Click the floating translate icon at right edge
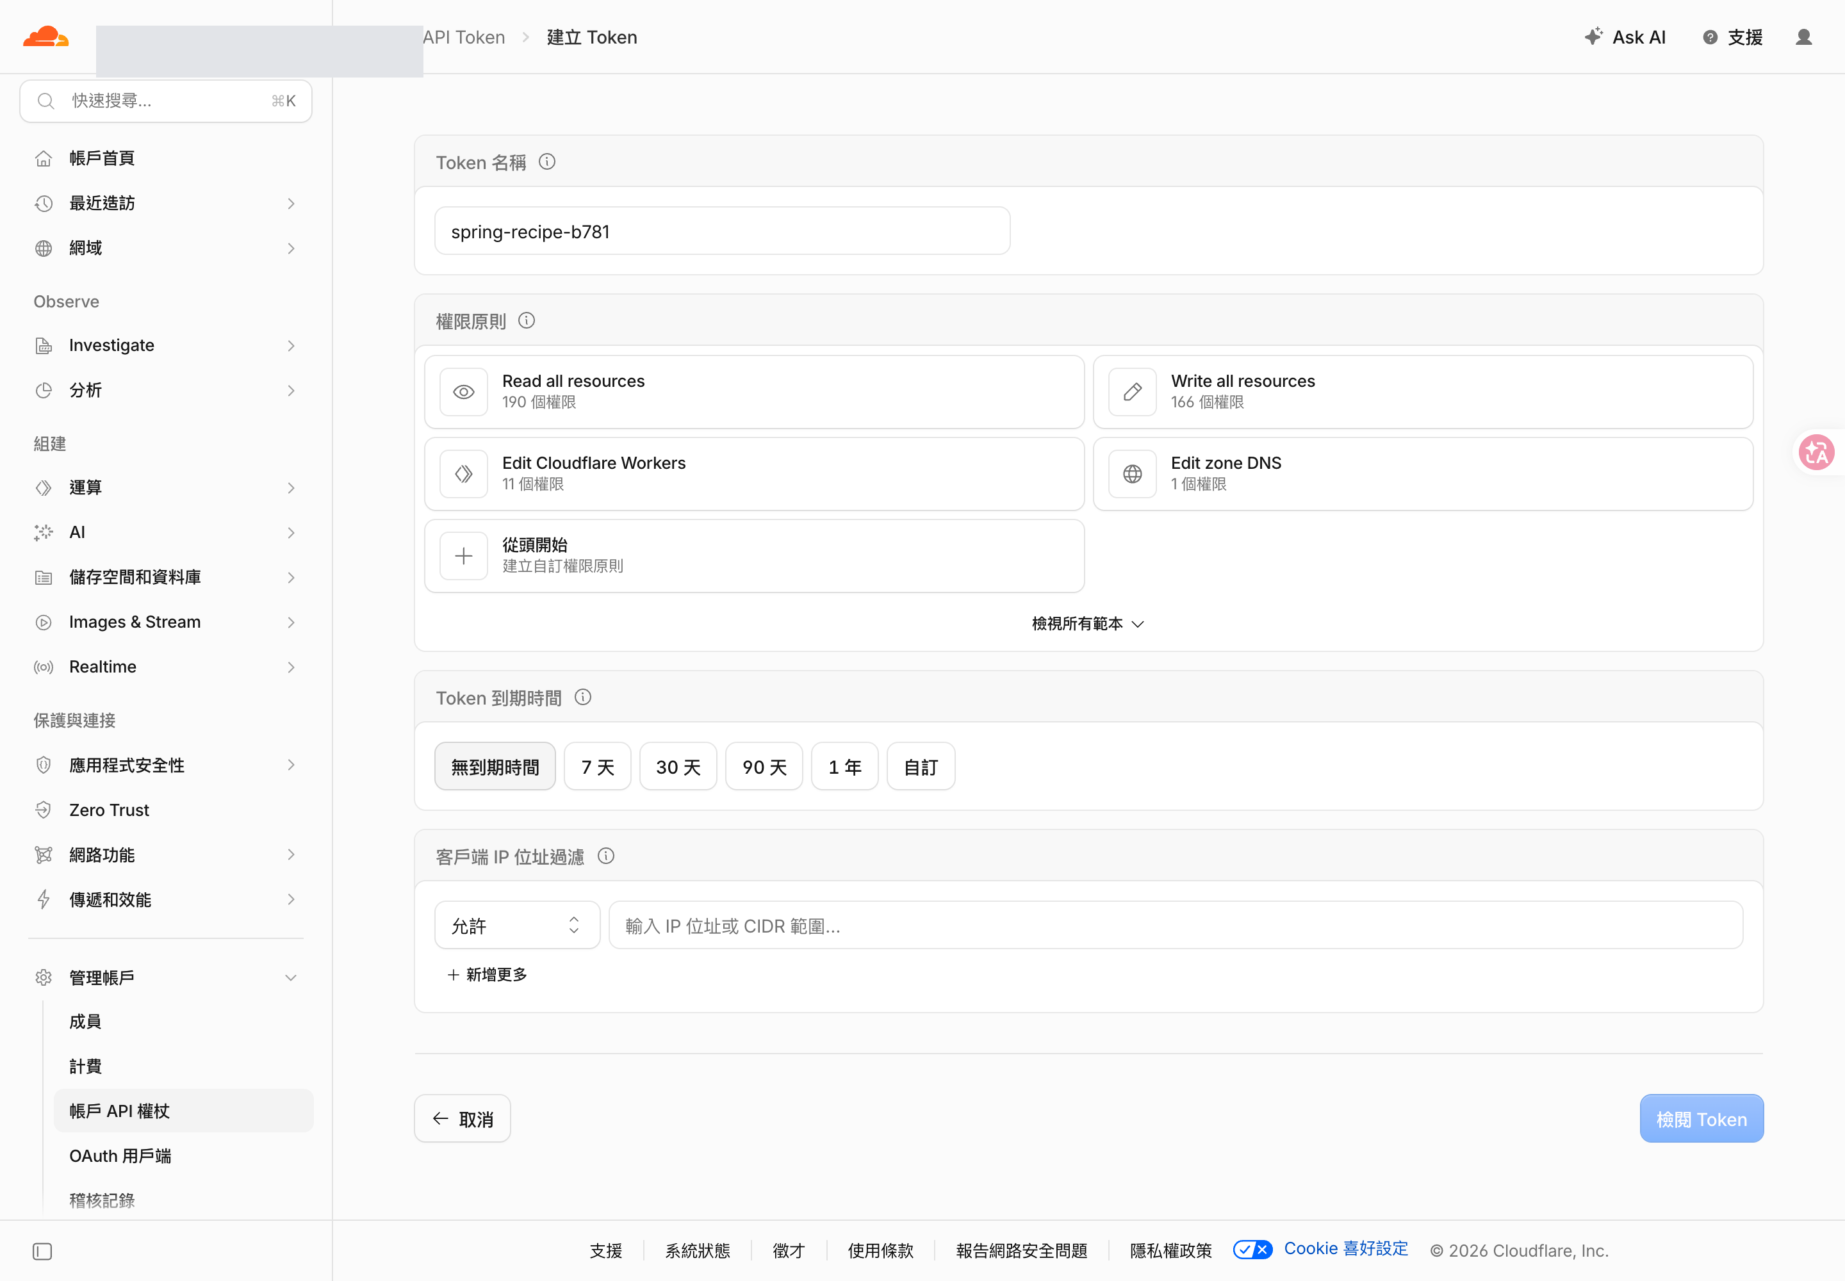Screen dimensions: 1845x1281 [x=1816, y=453]
